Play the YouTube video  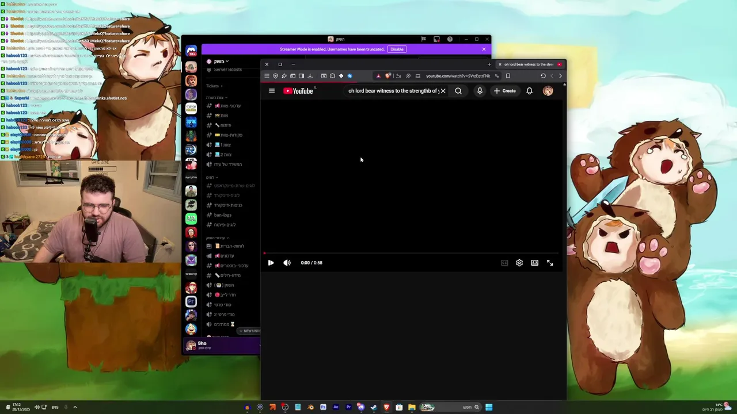[271, 263]
